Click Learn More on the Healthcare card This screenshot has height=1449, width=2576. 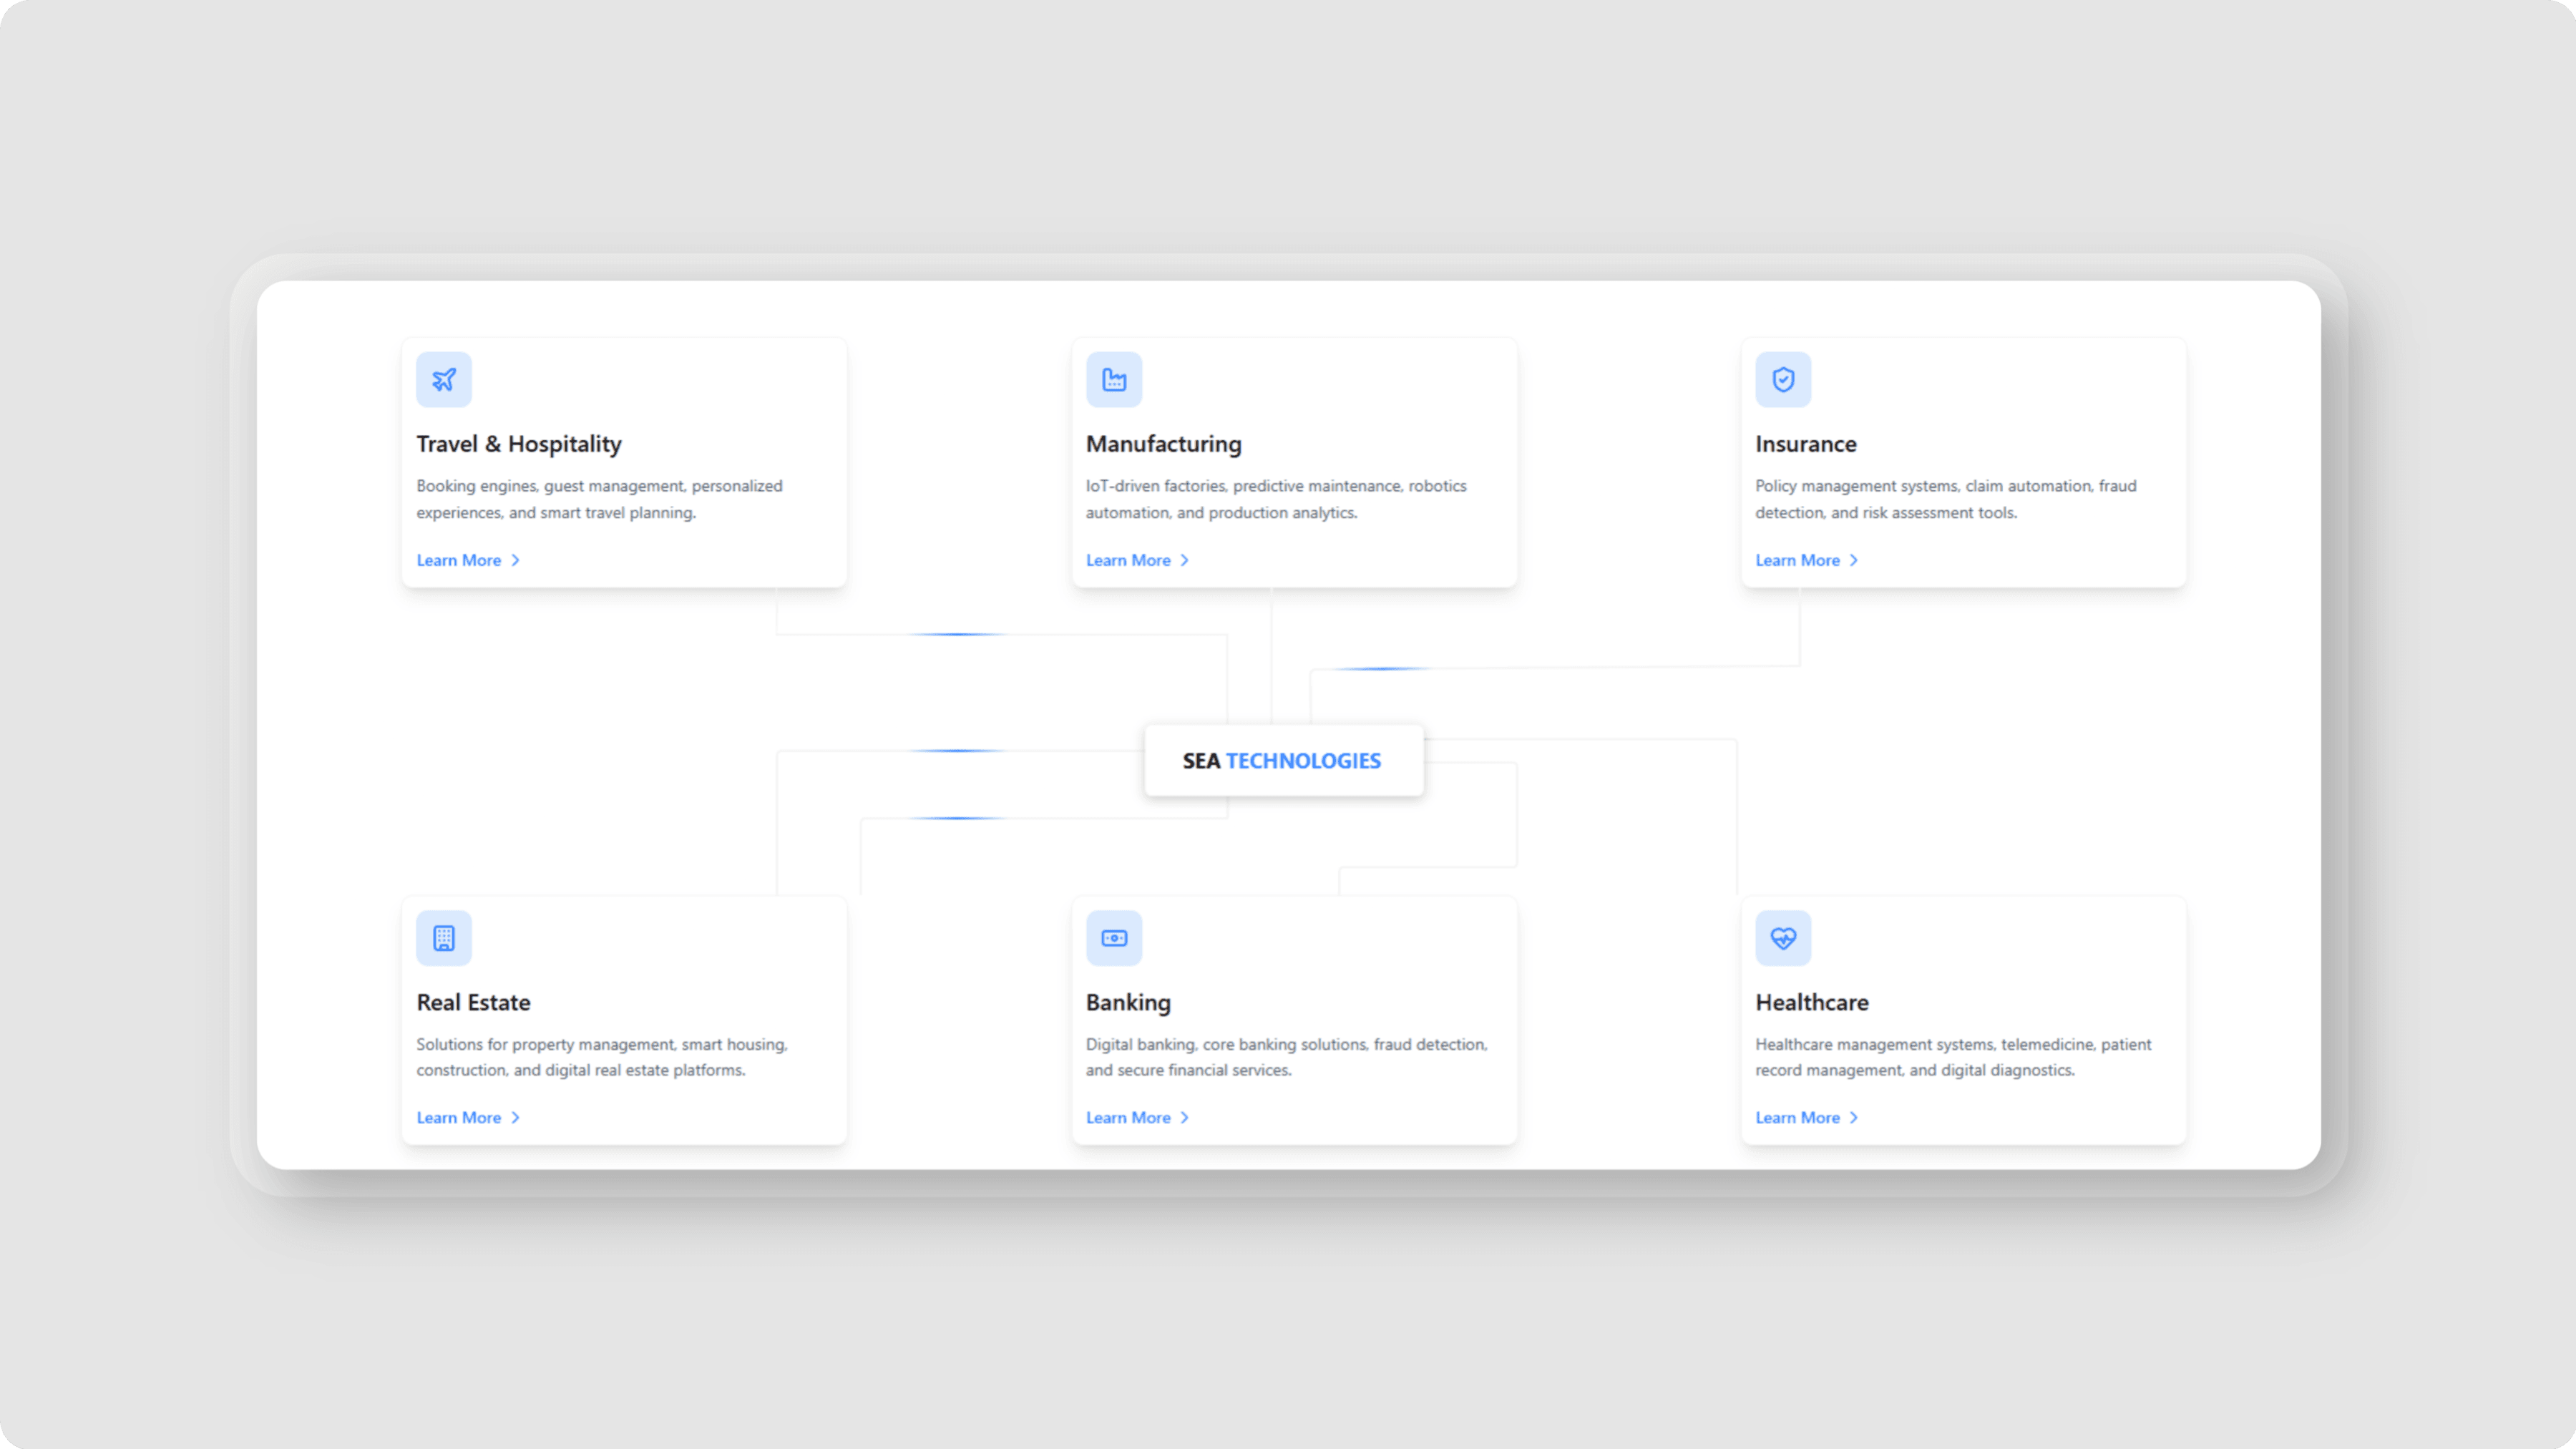[1797, 1117]
